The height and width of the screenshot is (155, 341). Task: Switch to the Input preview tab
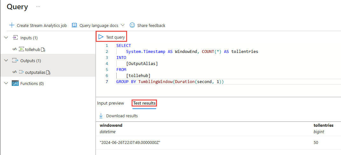(111, 103)
